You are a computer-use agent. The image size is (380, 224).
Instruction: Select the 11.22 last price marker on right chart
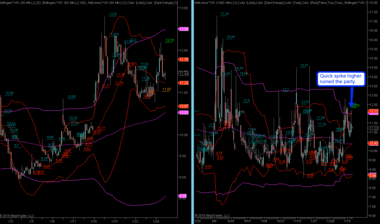[373, 128]
